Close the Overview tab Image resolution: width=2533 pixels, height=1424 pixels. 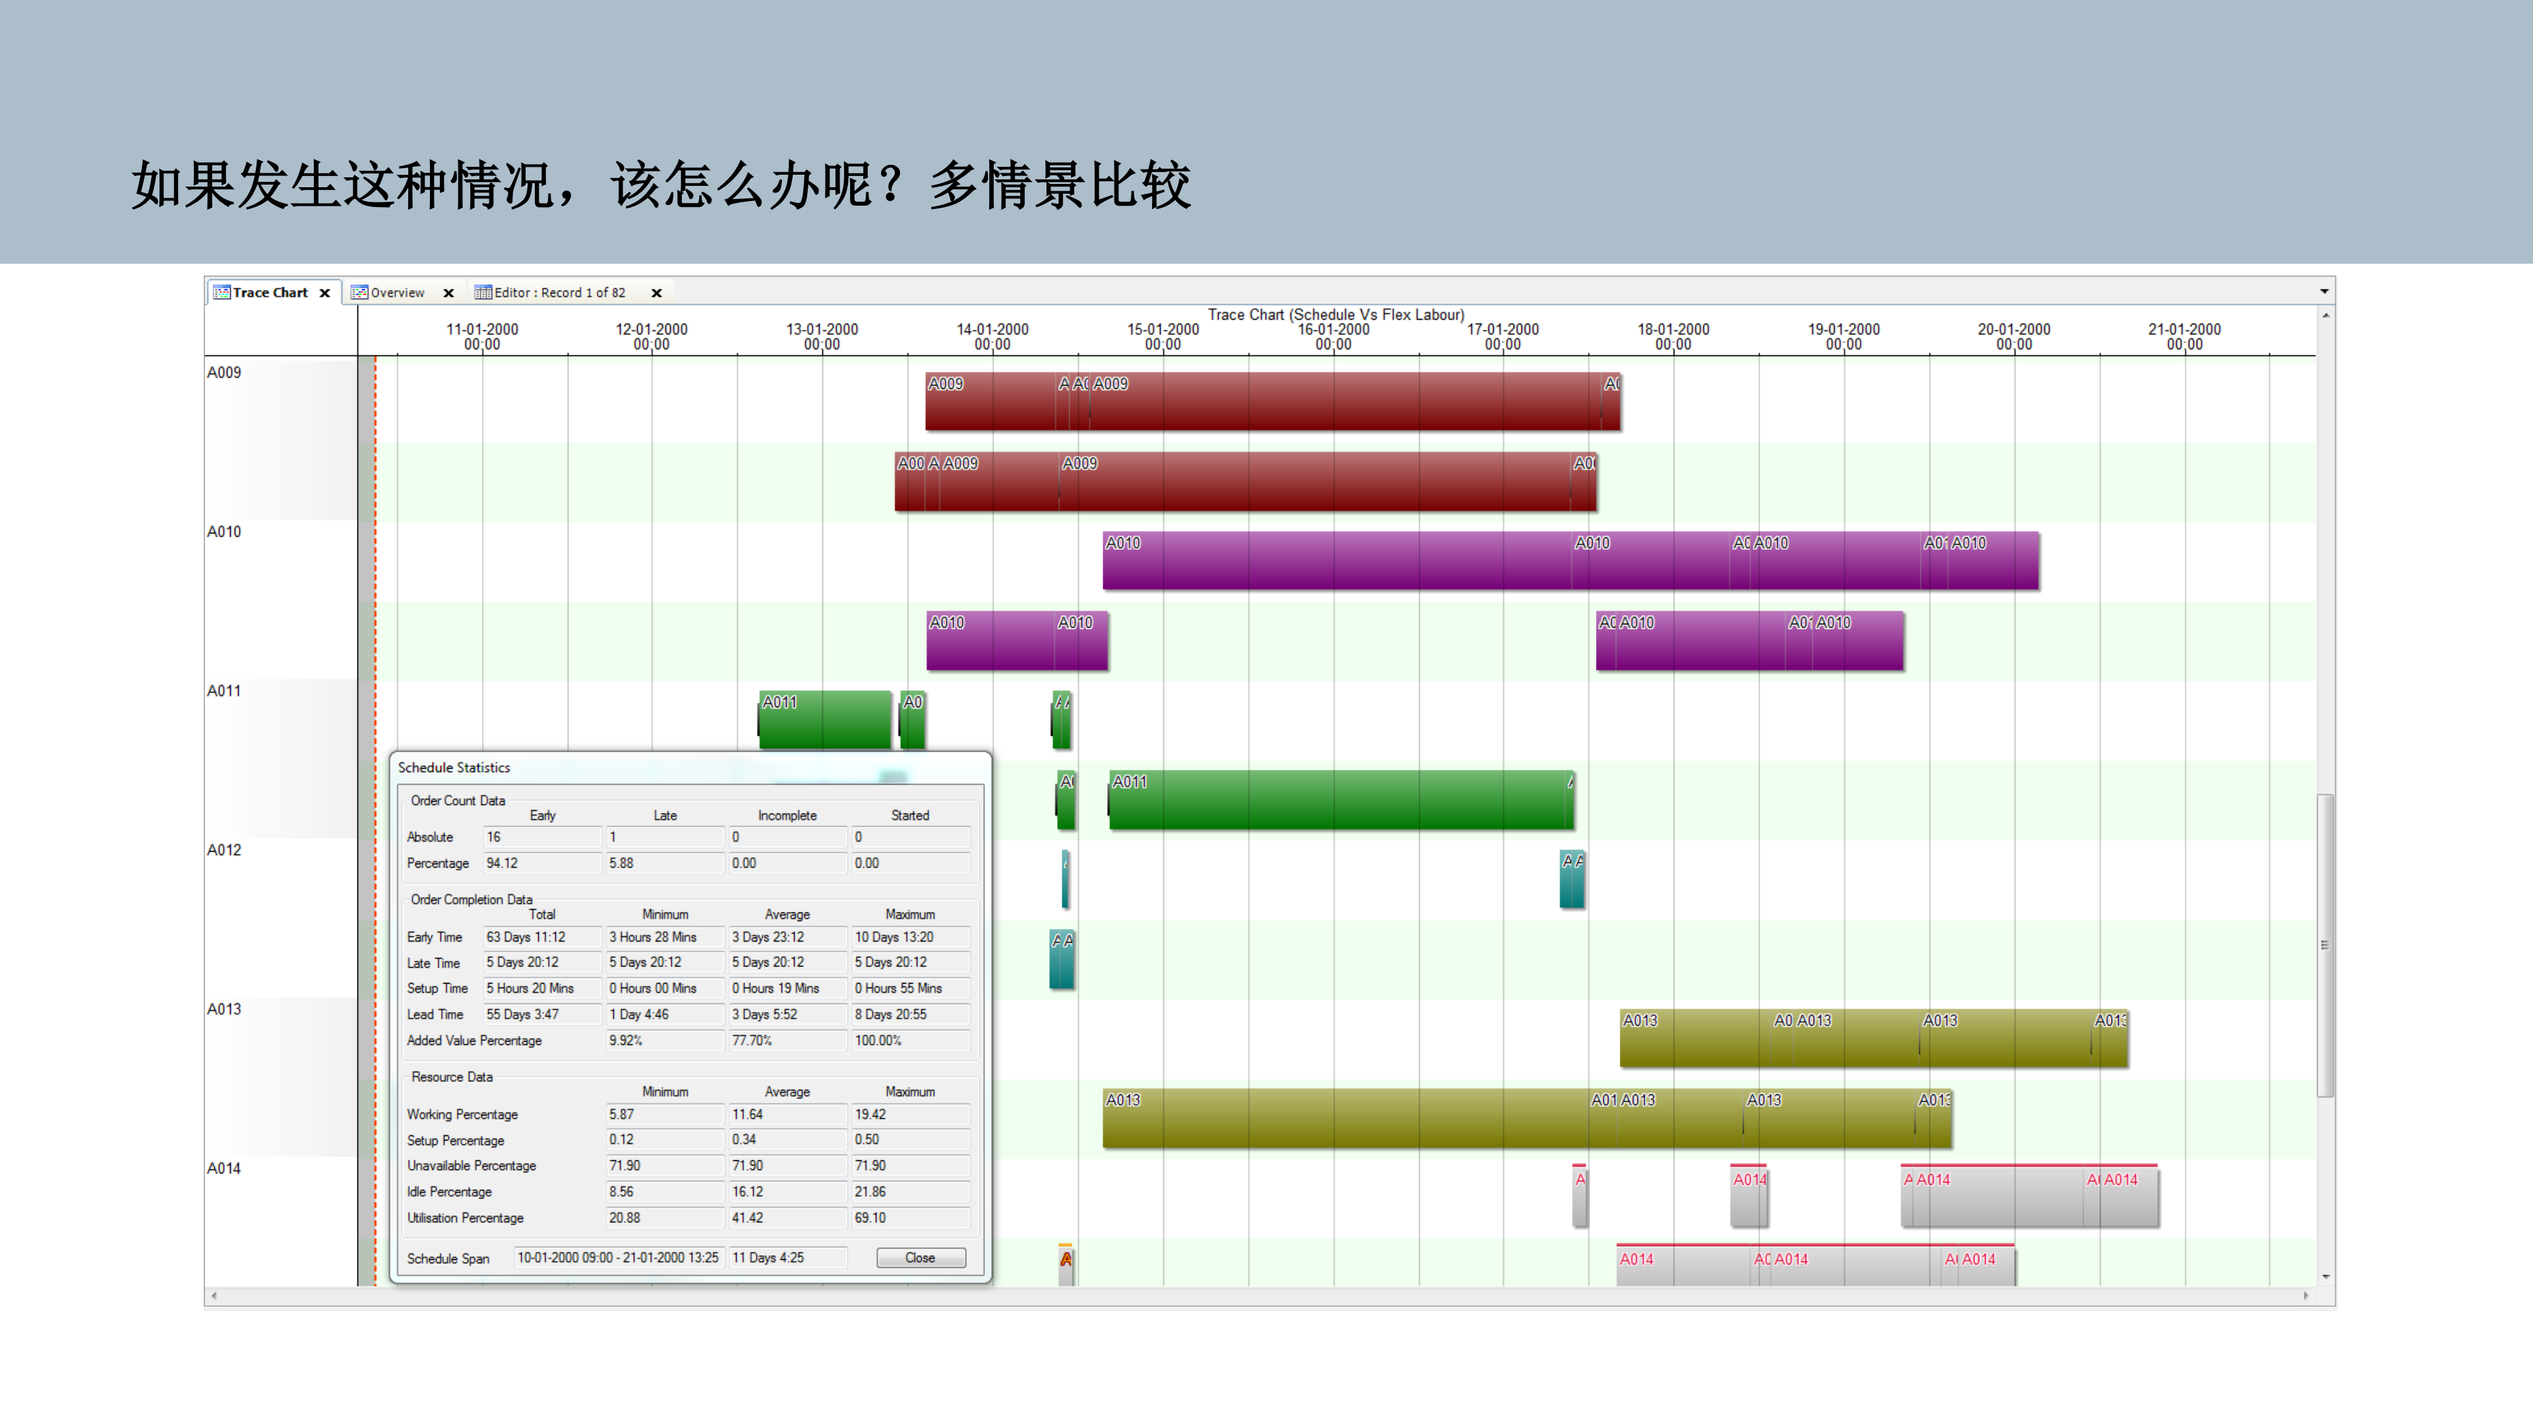448,293
